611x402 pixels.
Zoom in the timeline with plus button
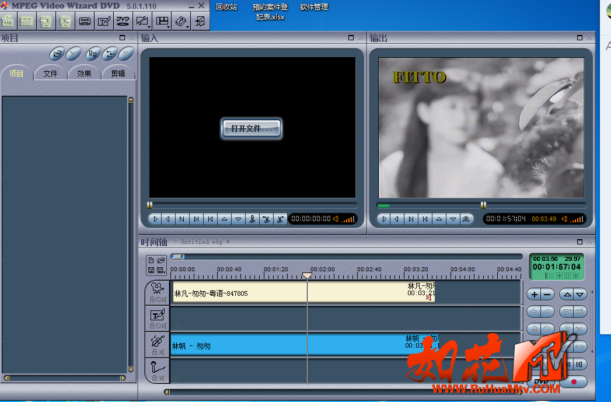[x=535, y=295]
